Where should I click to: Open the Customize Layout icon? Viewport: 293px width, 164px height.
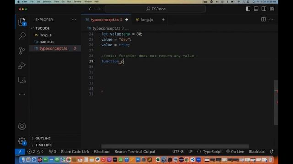click(272, 9)
